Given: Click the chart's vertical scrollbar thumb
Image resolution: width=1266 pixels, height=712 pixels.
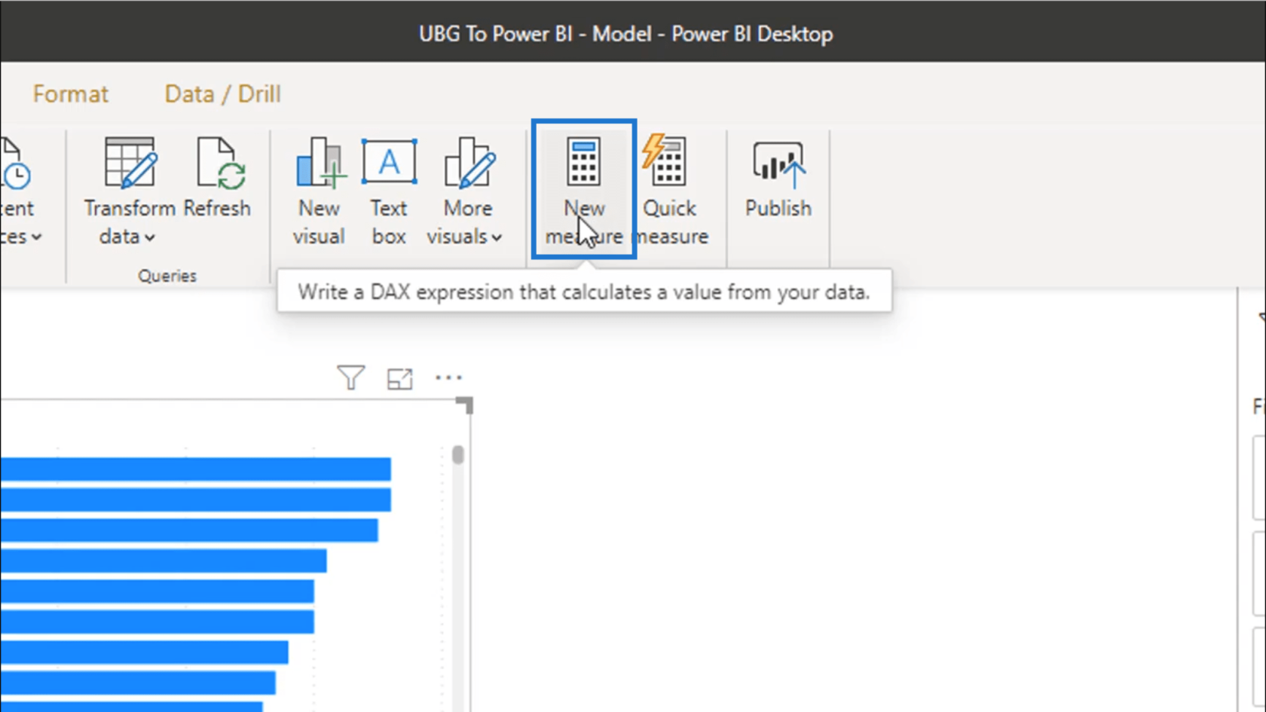Looking at the screenshot, I should [458, 455].
